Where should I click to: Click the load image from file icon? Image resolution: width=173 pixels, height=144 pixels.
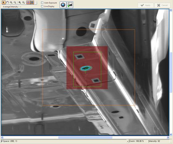[70, 5]
